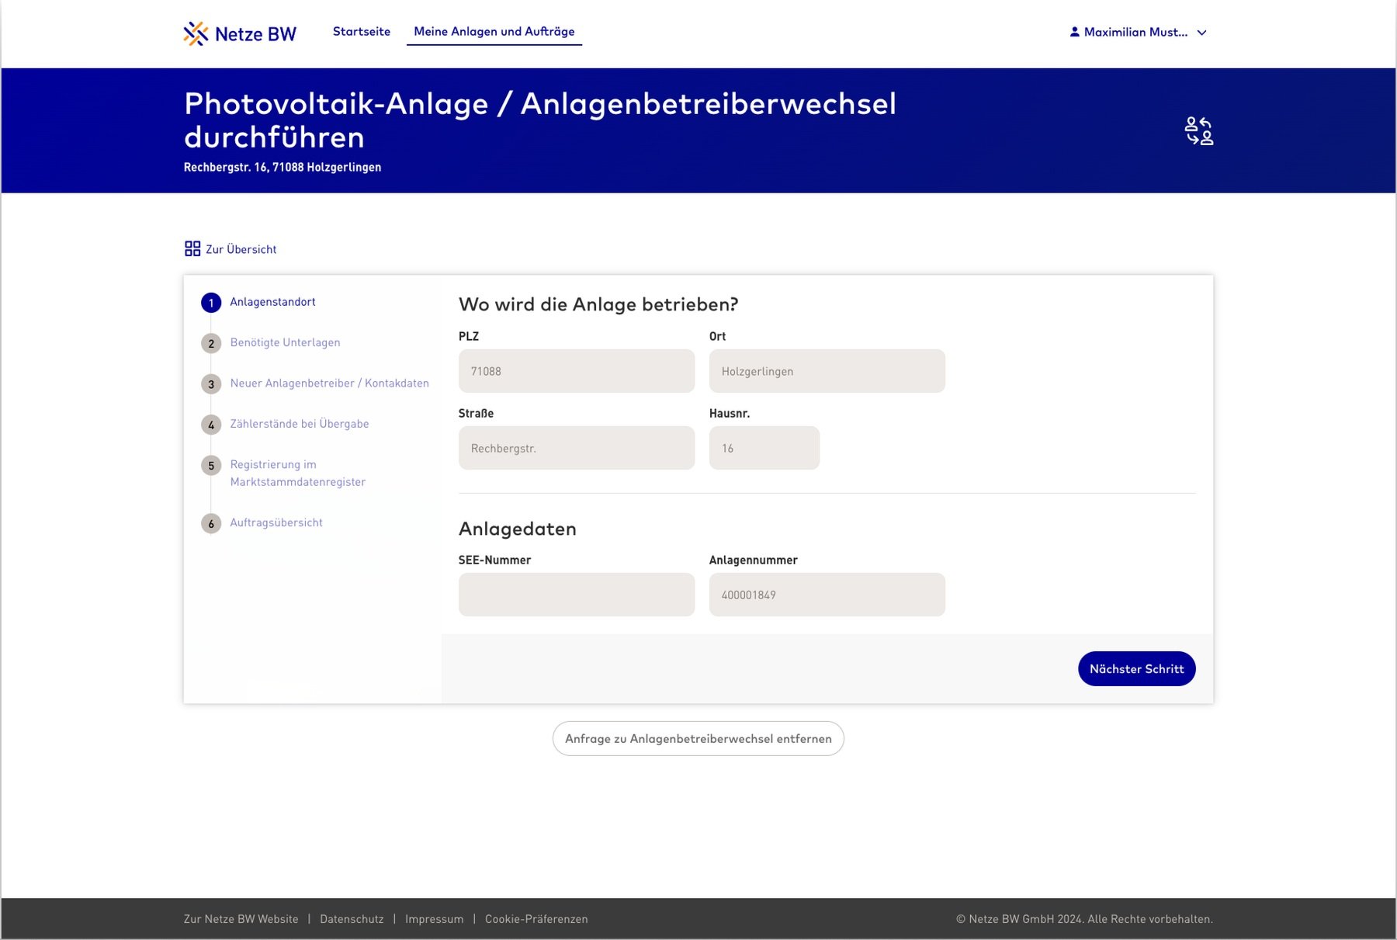Click Zählerstände bei Übergabe step label

click(x=299, y=424)
